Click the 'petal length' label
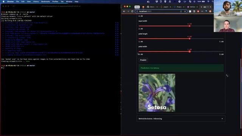Screen dimensions: 242x136 (143, 34)
